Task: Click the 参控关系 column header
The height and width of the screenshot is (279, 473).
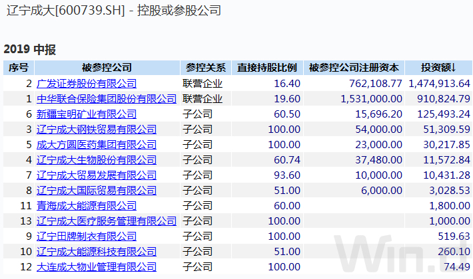Action: (x=206, y=68)
